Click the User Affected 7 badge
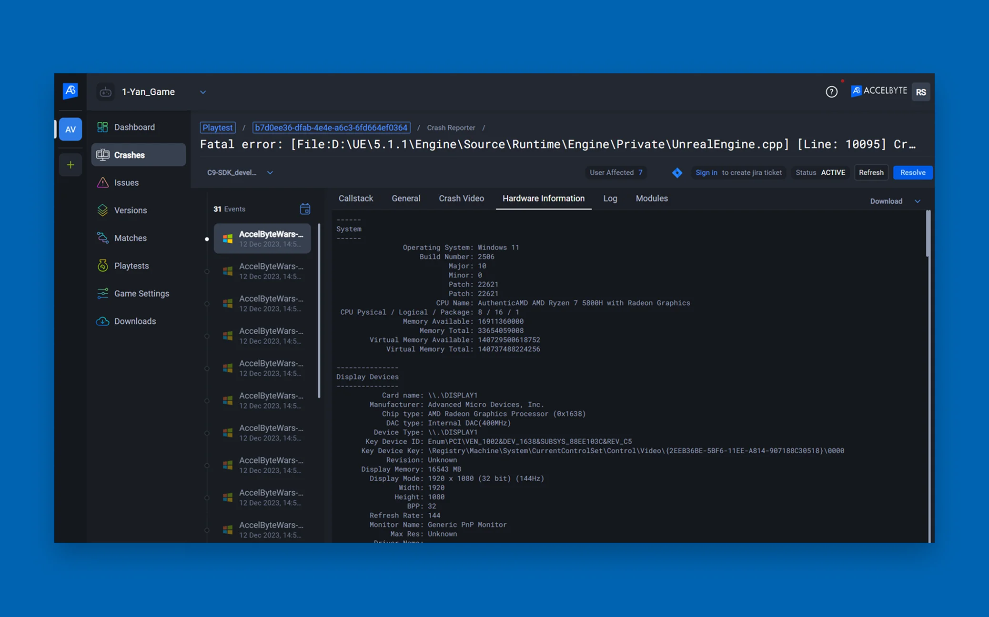This screenshot has height=617, width=989. coord(616,172)
